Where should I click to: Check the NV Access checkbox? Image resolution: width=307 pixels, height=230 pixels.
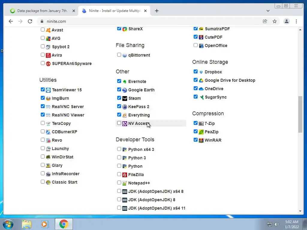click(119, 123)
